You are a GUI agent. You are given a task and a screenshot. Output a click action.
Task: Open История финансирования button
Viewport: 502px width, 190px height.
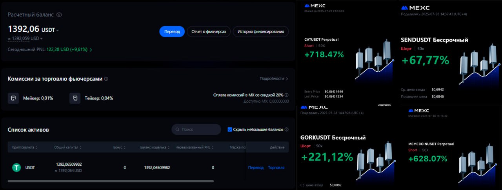coord(261,31)
